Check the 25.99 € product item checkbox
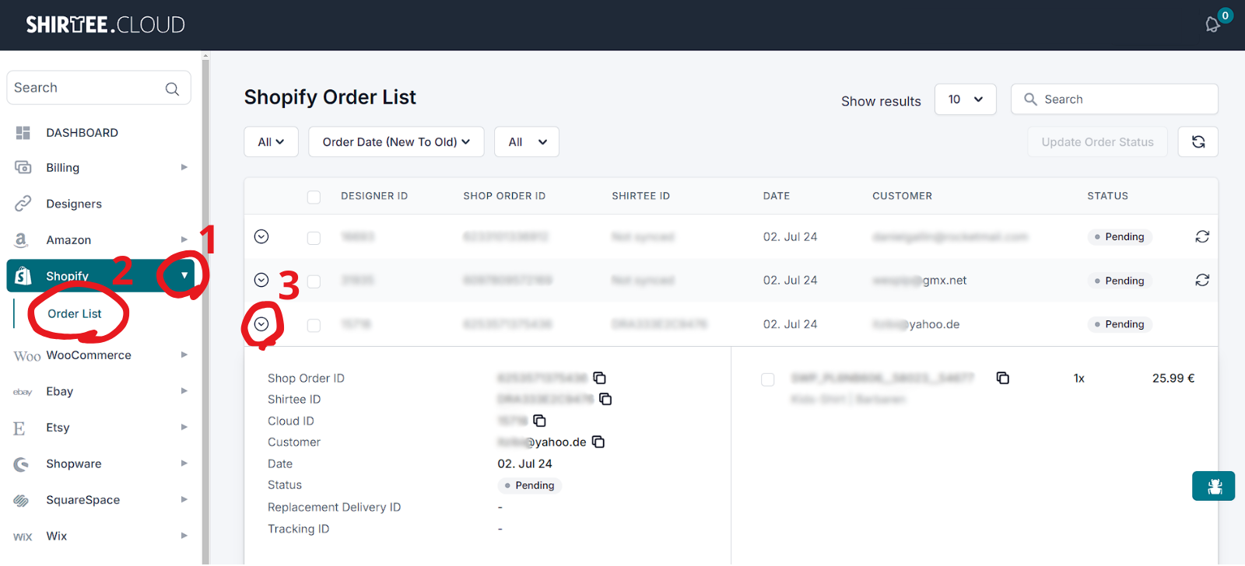Screen dimensions: 1245x566 coord(768,379)
